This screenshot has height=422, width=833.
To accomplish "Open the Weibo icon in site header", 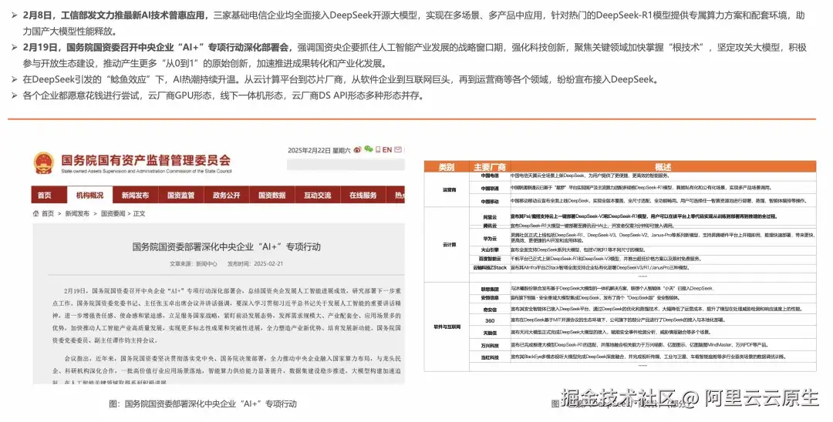I will (357, 150).
